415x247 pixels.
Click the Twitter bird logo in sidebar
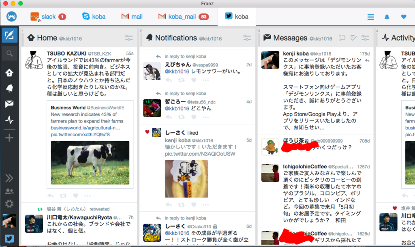(10, 239)
